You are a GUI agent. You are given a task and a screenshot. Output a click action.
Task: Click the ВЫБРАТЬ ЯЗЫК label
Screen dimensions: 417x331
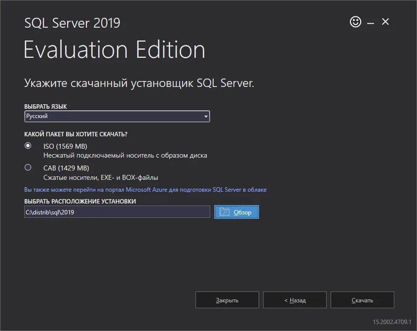pos(45,107)
